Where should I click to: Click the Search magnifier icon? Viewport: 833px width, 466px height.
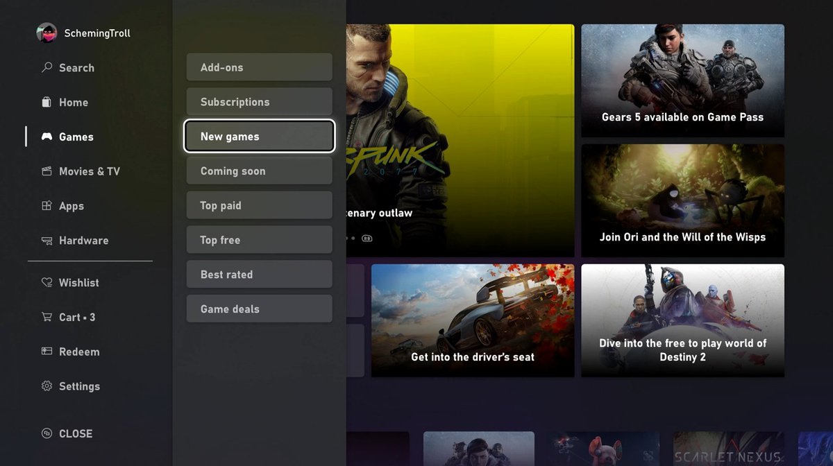47,68
